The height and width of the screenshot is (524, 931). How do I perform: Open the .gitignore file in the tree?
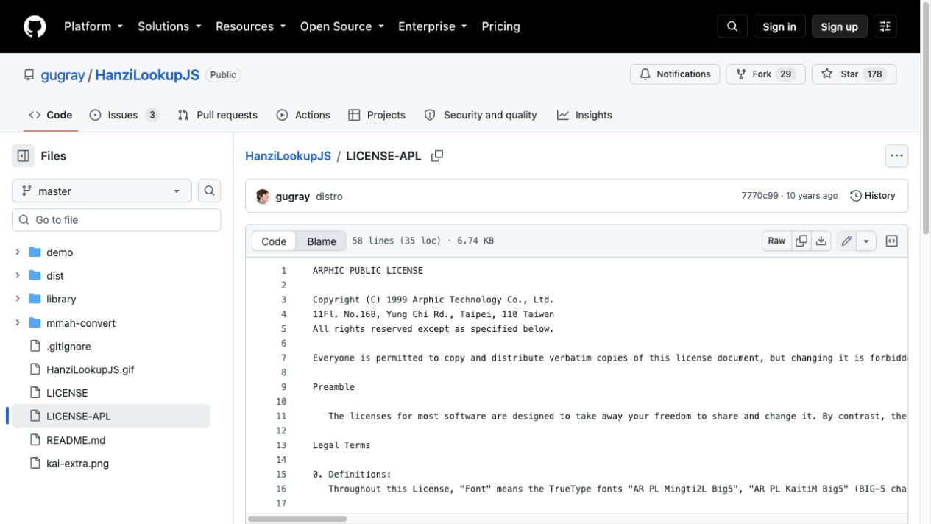[x=68, y=347]
